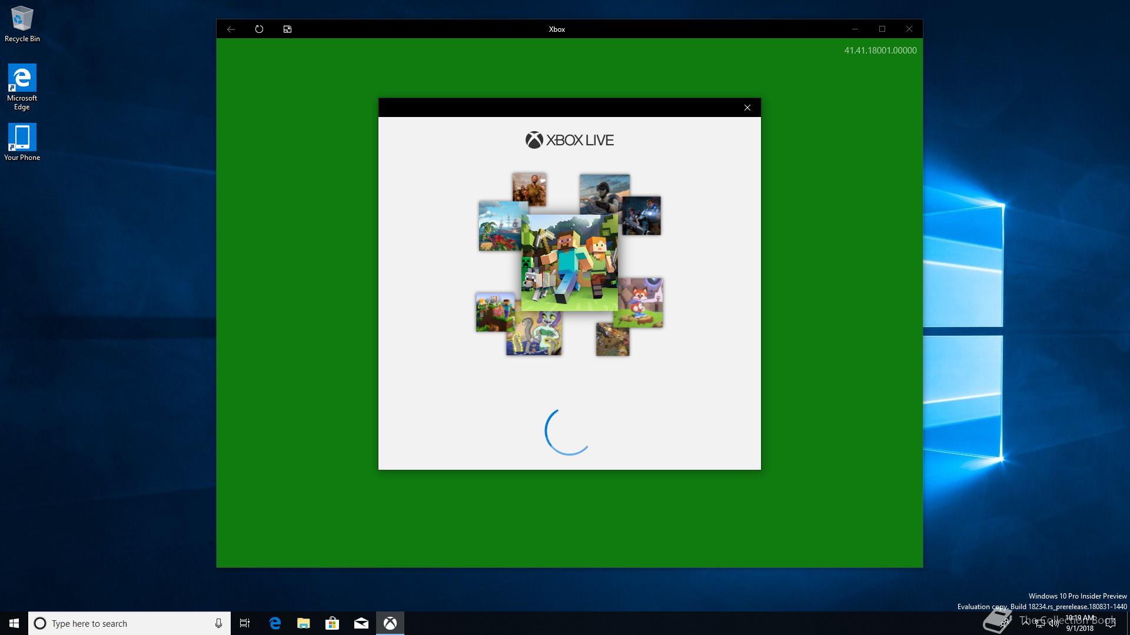This screenshot has height=635, width=1130.
Task: Click the Halo soldier thumbnail
Action: [604, 194]
